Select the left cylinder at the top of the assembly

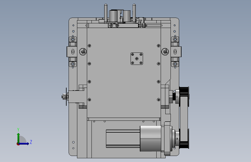113,16
